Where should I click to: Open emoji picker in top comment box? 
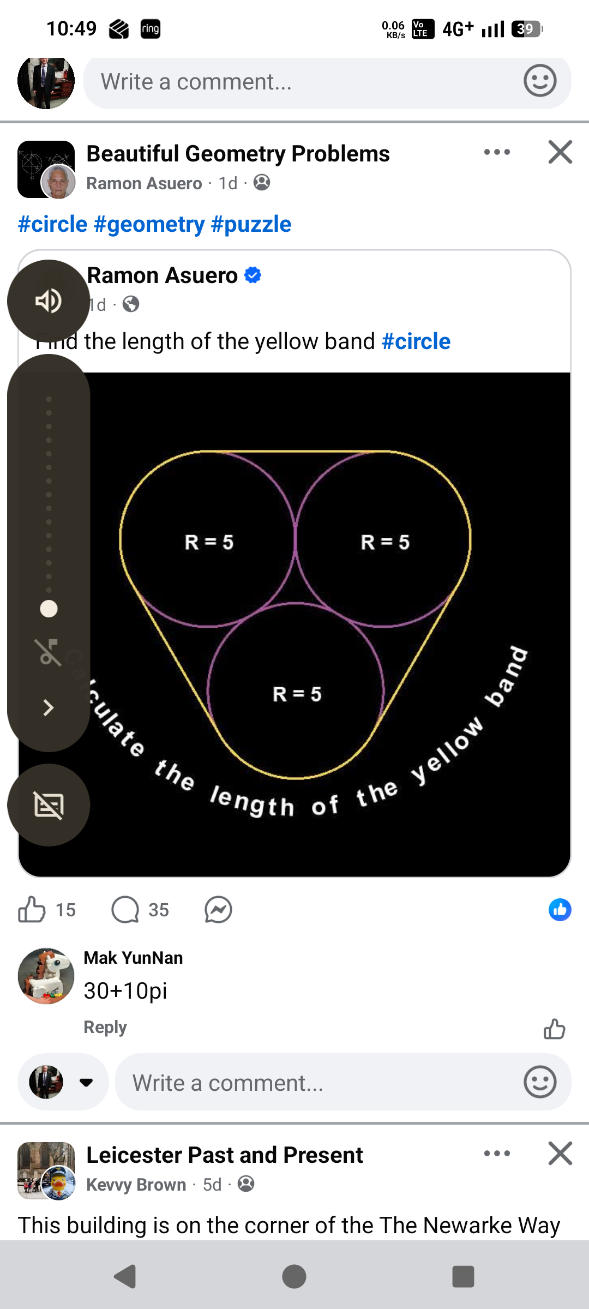[540, 81]
